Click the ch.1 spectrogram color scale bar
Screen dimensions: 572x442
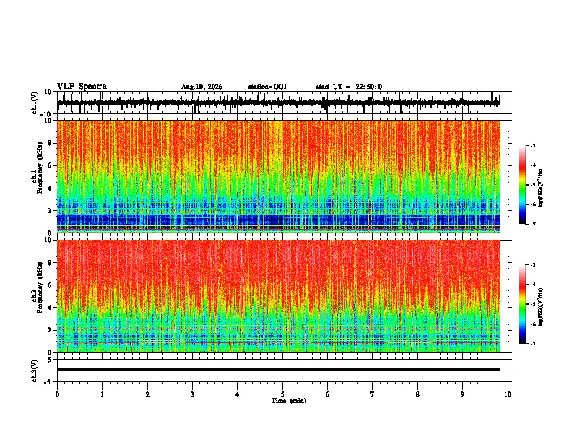click(522, 185)
